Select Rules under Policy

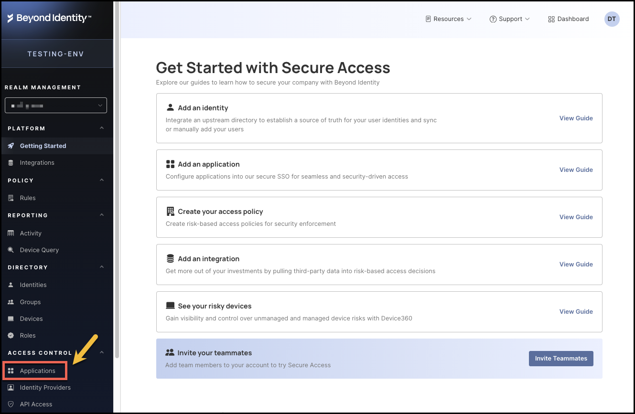tap(27, 198)
